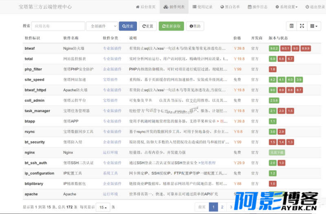
Task: Click the blue 搜索 button
Action: [x=128, y=26]
